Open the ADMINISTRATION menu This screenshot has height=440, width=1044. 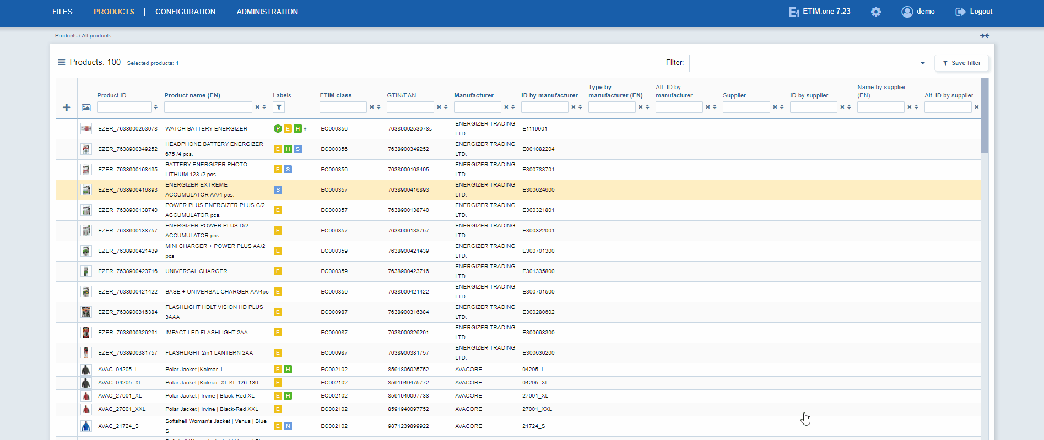click(267, 12)
